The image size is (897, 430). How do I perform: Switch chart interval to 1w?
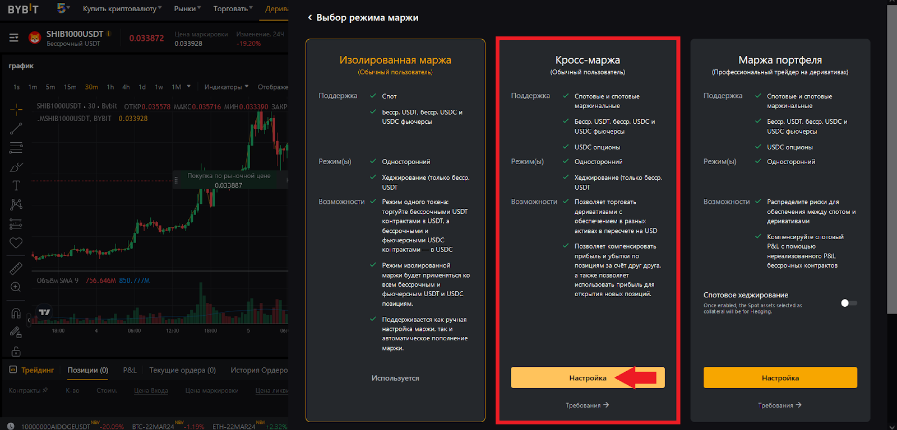[x=159, y=87]
